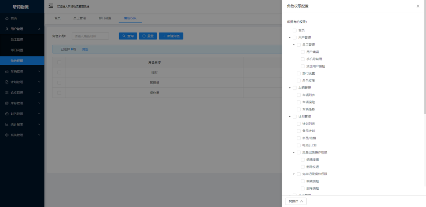Check the 管理员 role row checkbox
This screenshot has width=426, height=207.
[59, 82]
